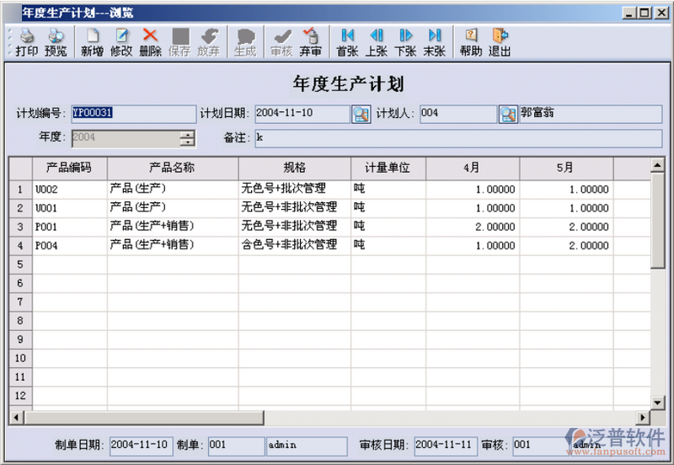Go to the 首张 (First) record

pyautogui.click(x=347, y=42)
